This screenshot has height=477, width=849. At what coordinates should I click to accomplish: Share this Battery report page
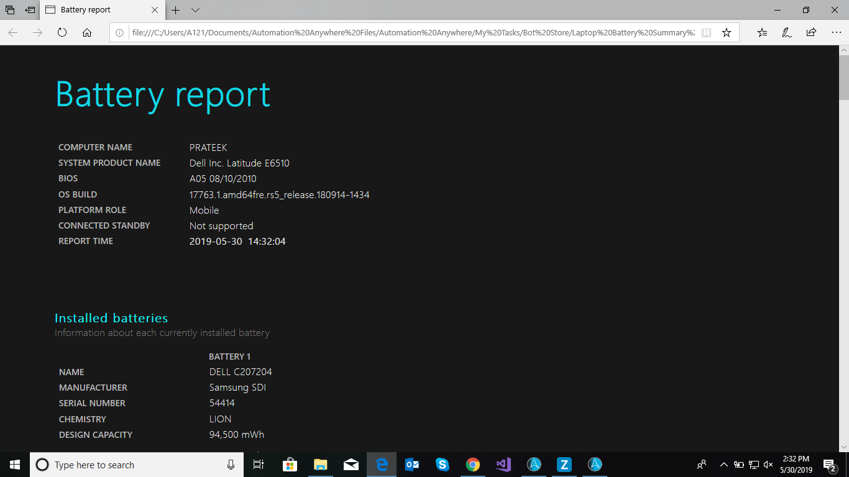coord(811,33)
